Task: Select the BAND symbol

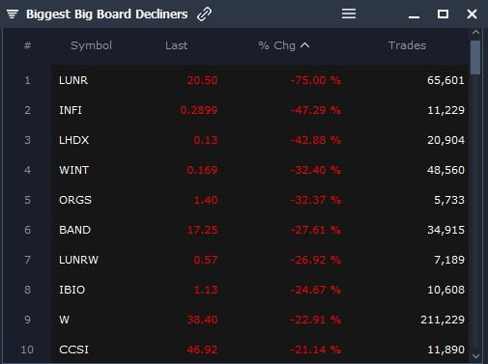Action: (74, 230)
